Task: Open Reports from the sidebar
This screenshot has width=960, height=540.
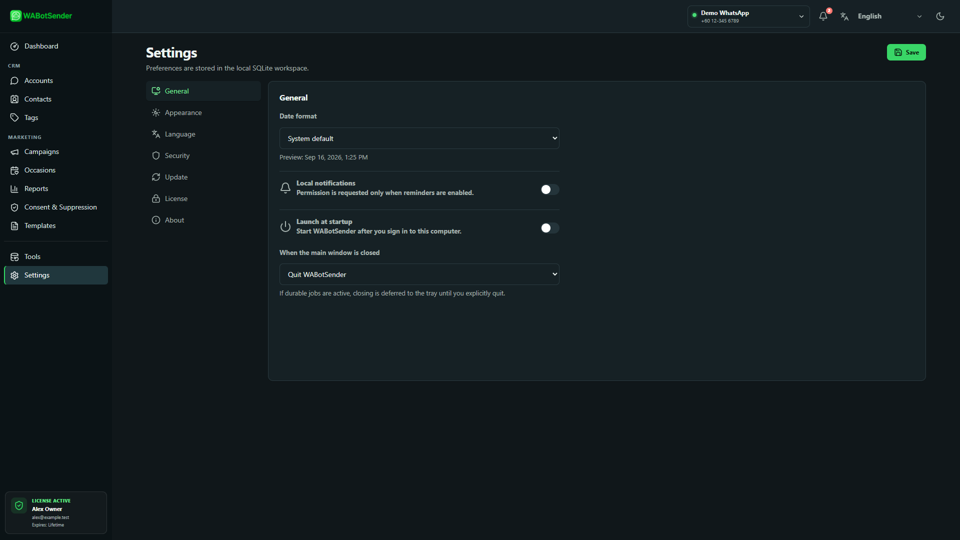Action: (56, 188)
